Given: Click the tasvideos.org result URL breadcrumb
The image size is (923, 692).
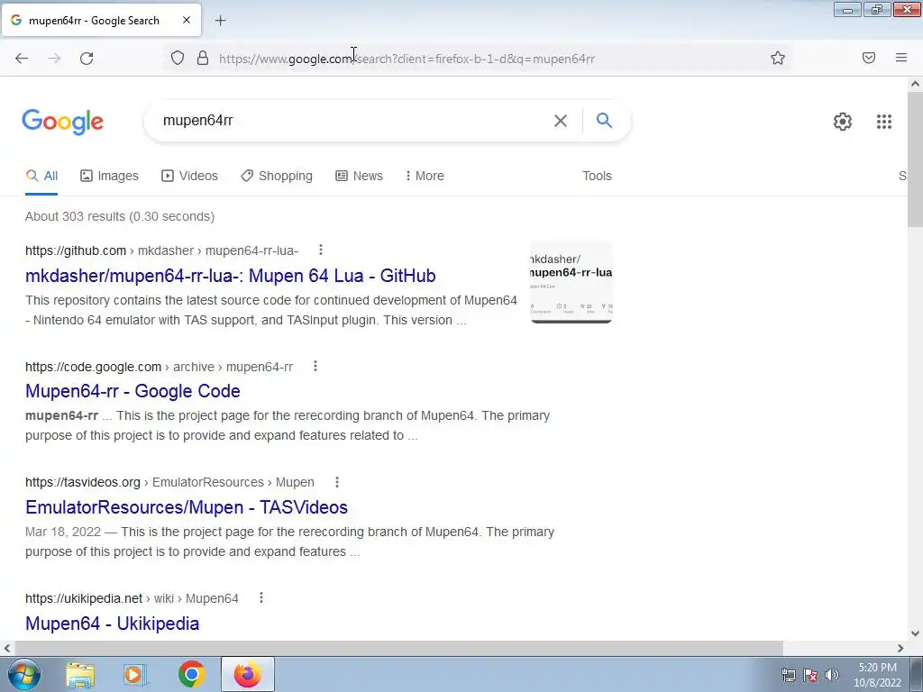Looking at the screenshot, I should click(169, 483).
